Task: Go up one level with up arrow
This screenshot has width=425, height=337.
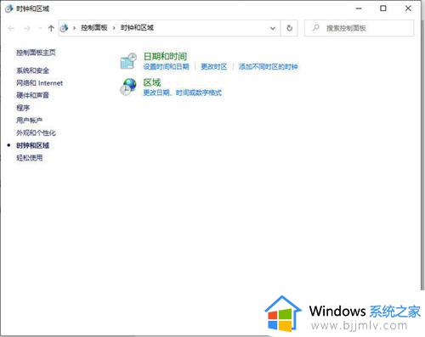Action: pos(51,28)
